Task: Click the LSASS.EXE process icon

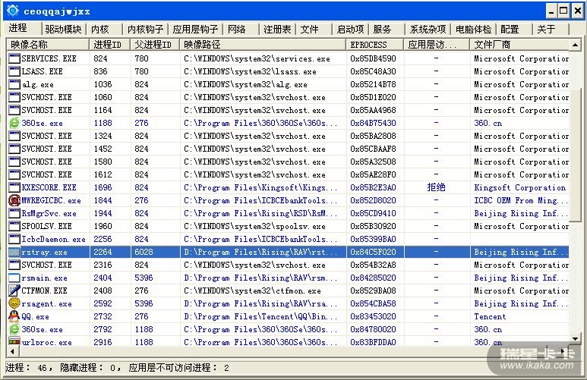Action: [x=14, y=71]
